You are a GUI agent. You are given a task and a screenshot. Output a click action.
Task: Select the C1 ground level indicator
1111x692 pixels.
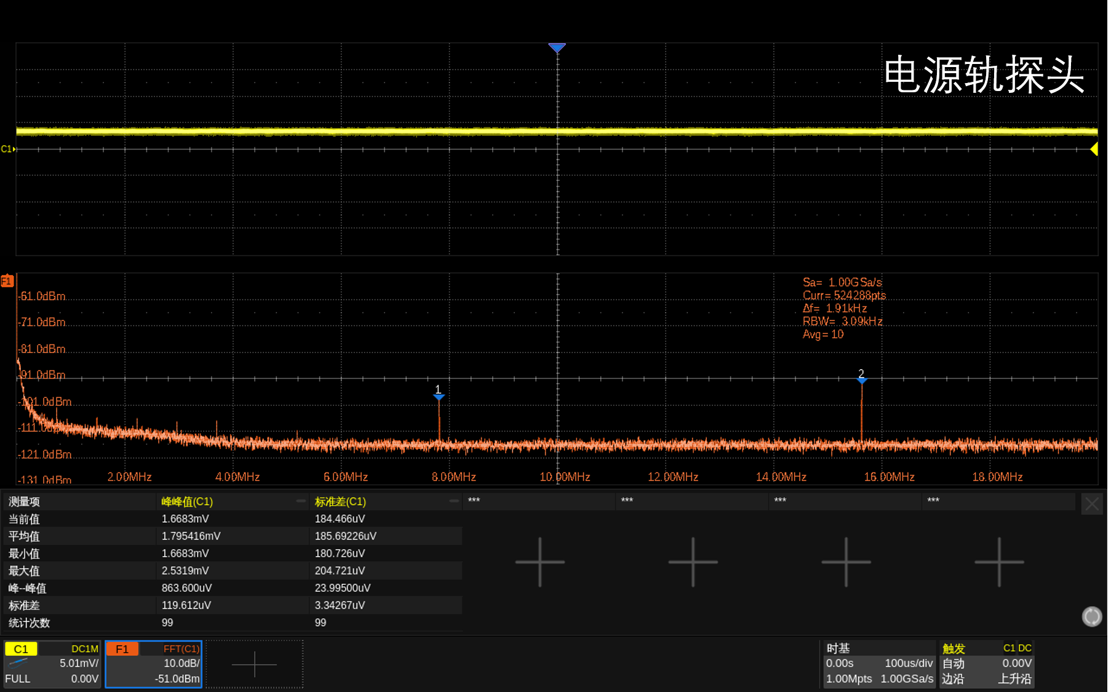(x=7, y=149)
